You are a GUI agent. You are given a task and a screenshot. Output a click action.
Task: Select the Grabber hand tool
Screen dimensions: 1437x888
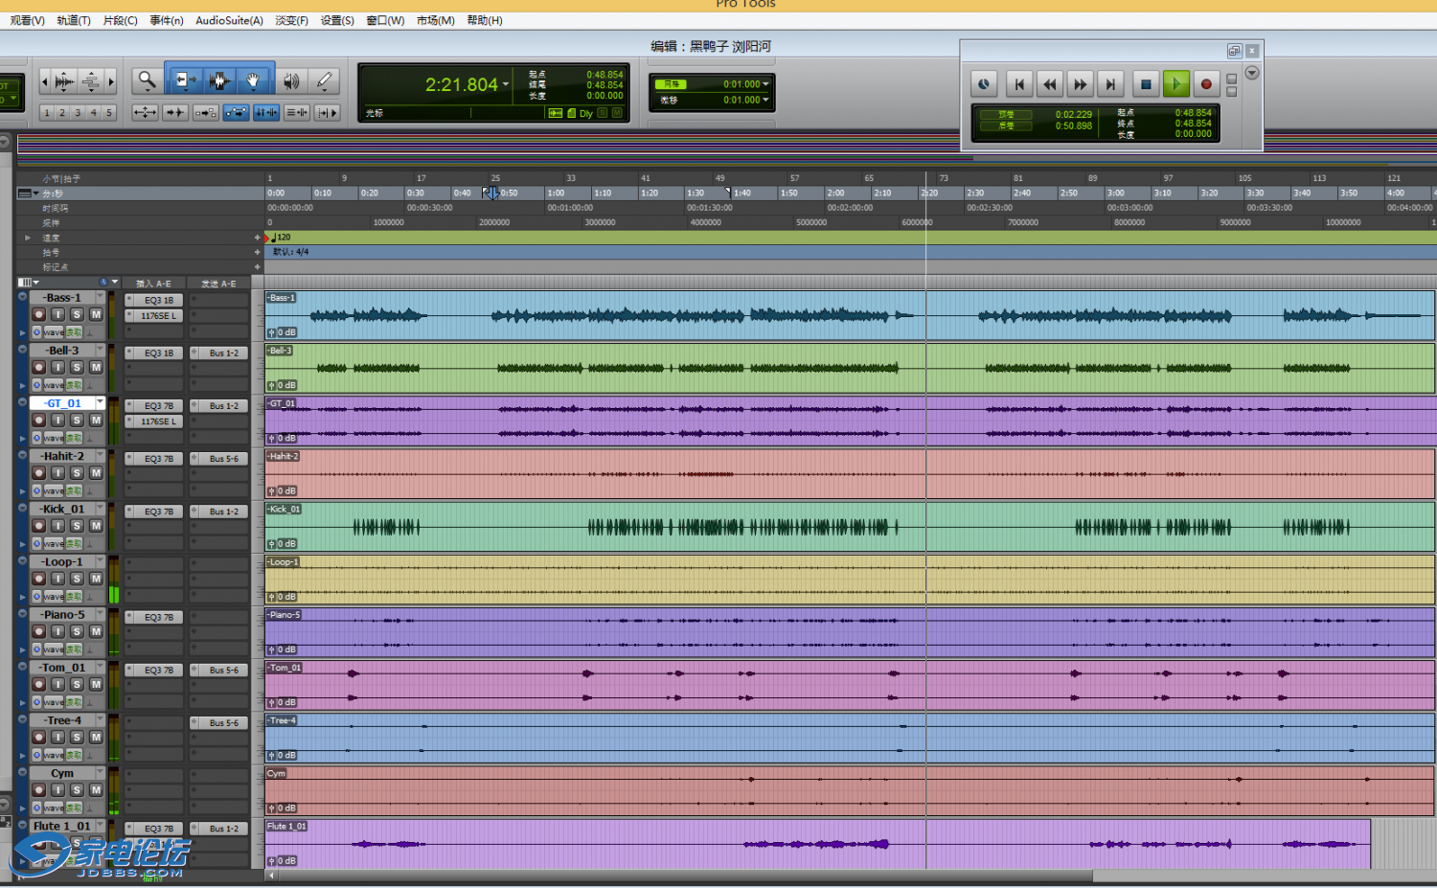coord(254,81)
